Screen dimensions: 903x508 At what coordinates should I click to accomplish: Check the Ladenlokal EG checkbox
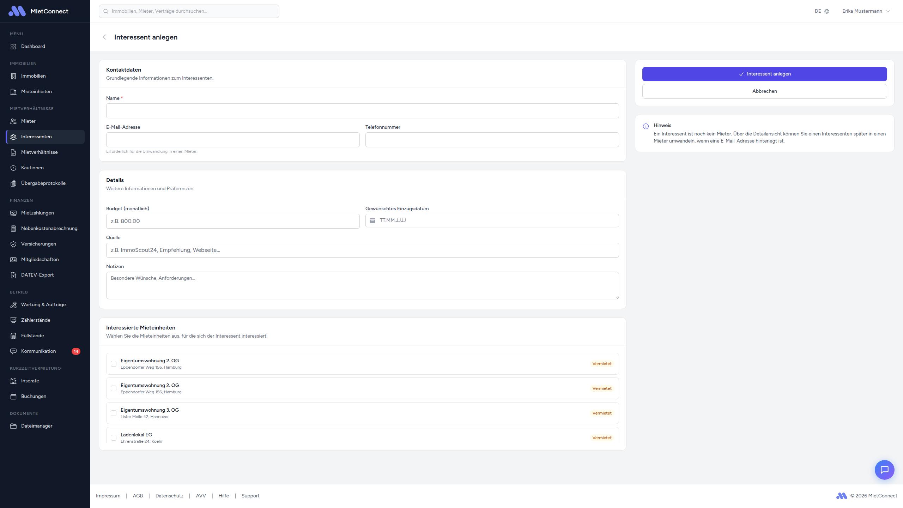(x=114, y=438)
